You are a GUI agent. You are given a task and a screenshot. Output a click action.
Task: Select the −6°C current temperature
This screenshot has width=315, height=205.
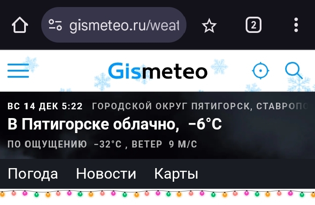[x=205, y=124]
